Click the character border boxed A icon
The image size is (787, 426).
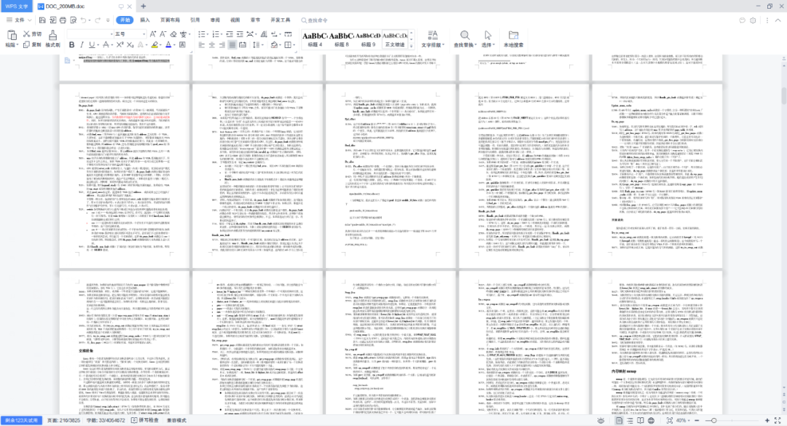coord(182,44)
